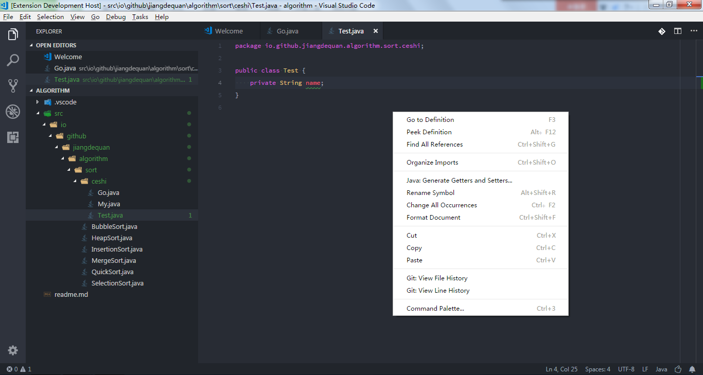703x375 pixels.
Task: Open the Help menu
Action: click(x=162, y=17)
